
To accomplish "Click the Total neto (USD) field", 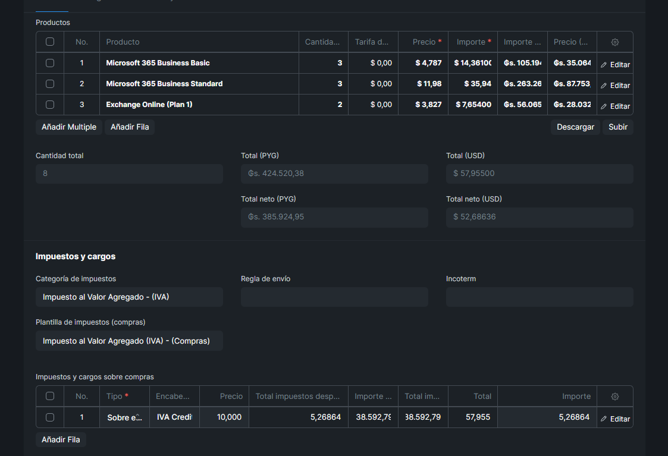I will coord(540,217).
